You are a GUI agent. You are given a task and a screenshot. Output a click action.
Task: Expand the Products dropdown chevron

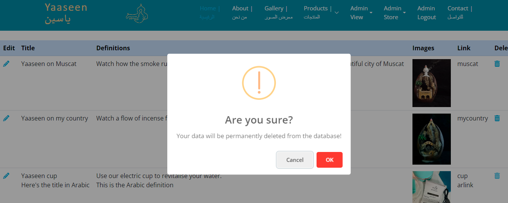coord(336,13)
